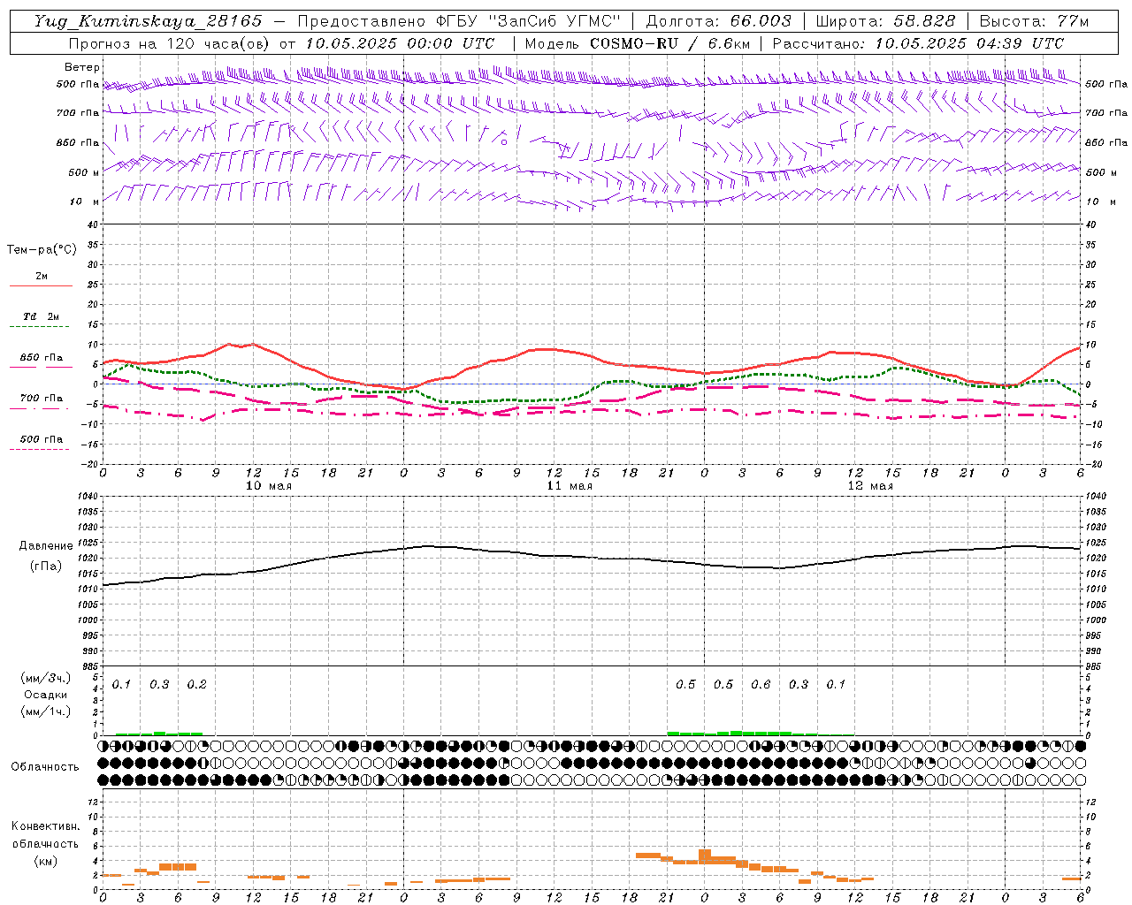Click the calm-wind circle in 850 гПа row
This screenshot has width=1132, height=905.
click(x=504, y=141)
